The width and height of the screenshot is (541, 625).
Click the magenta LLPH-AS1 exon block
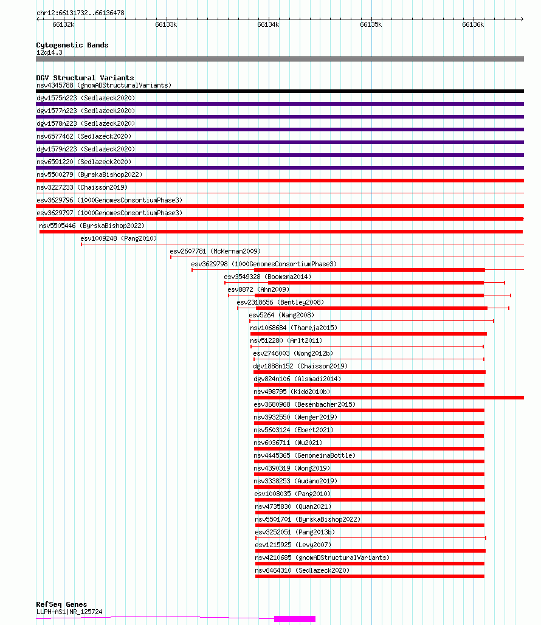295,619
